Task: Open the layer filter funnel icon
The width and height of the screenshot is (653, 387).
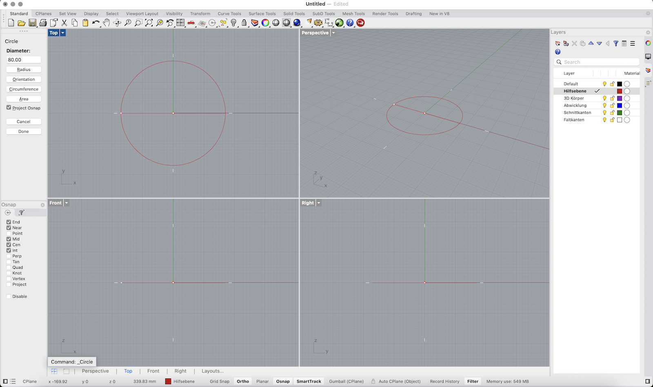Action: click(x=616, y=44)
